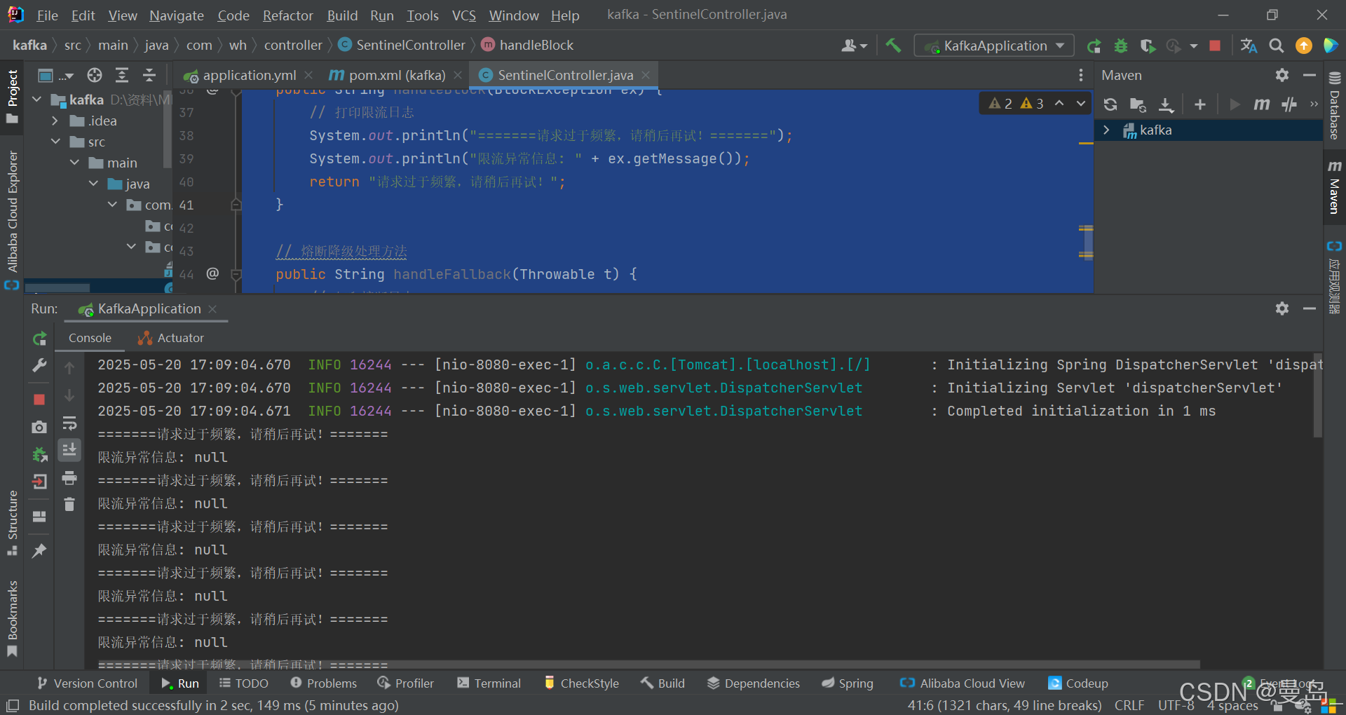Collapse the java folder in tree

click(x=93, y=184)
